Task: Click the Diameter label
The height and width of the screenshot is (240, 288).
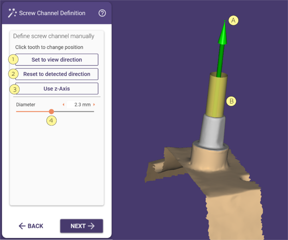Action: [x=26, y=105]
